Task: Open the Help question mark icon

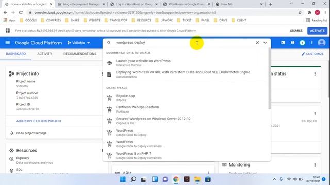Action: tap(292, 43)
